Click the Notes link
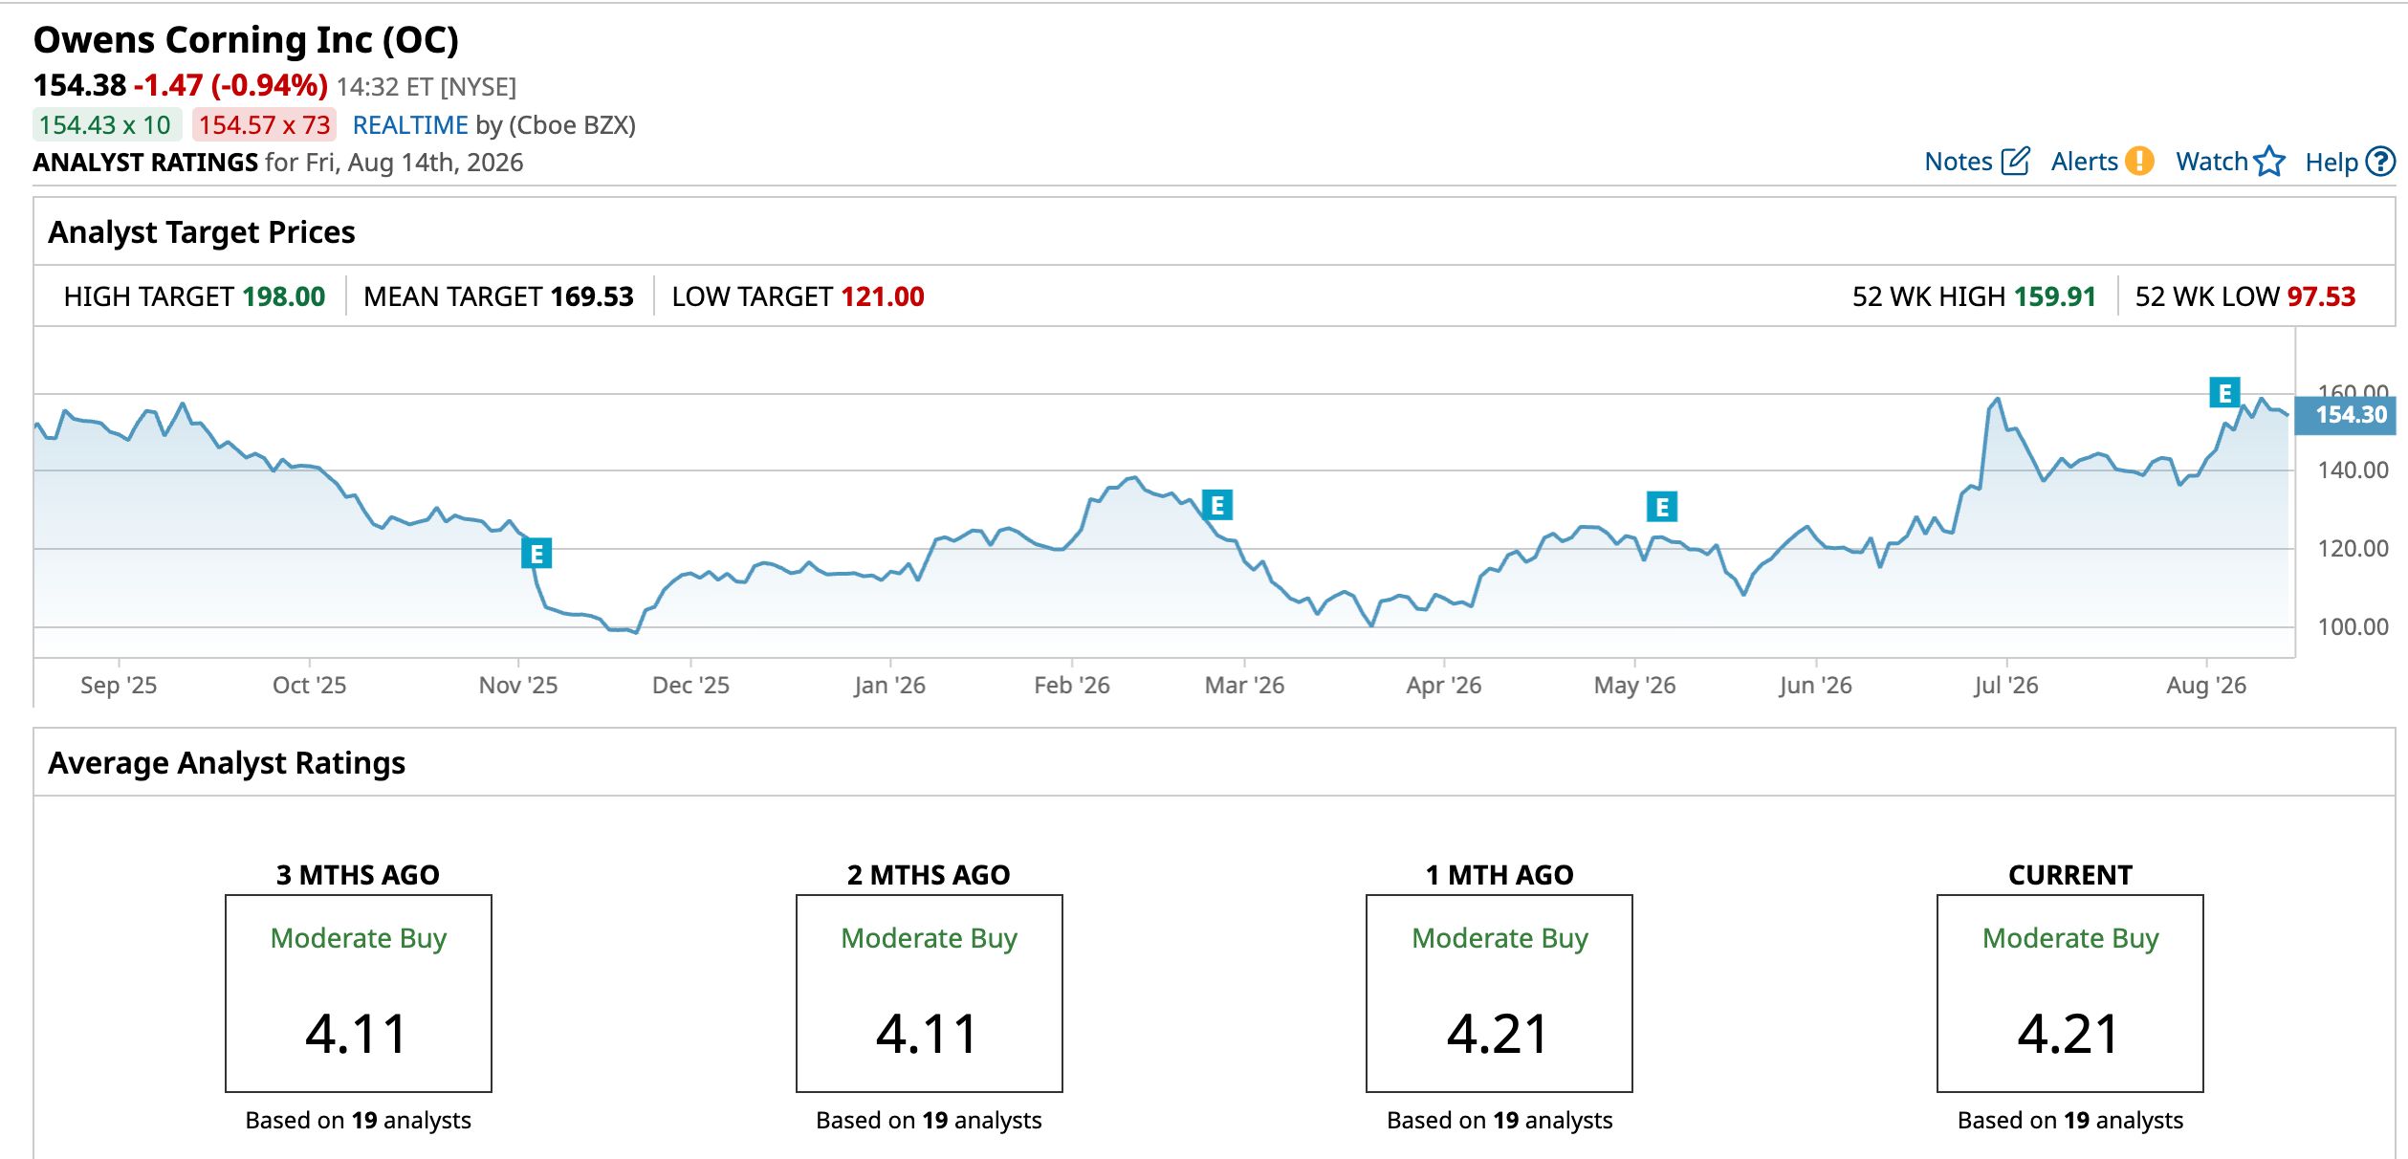Viewport: 2408px width, 1159px height. (1958, 162)
